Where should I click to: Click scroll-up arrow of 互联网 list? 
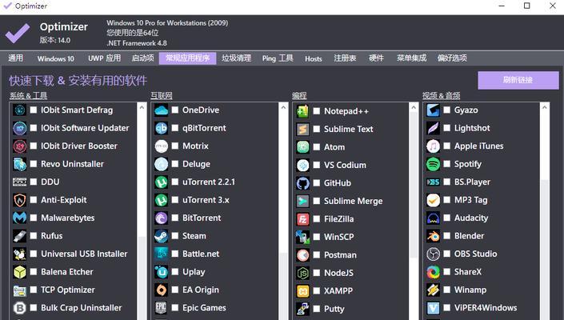point(283,107)
